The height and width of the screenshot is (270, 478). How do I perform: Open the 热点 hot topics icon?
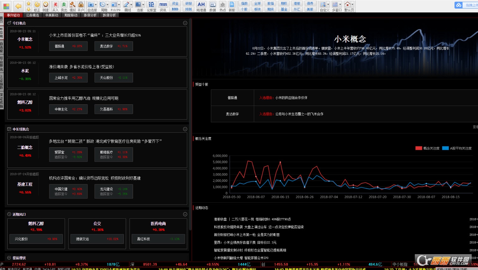222,4
